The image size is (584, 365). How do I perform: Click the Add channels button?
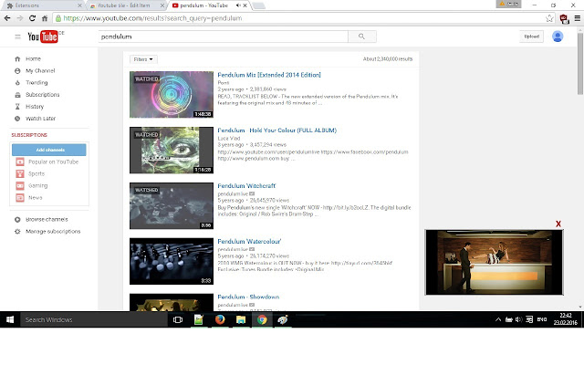[x=48, y=150]
